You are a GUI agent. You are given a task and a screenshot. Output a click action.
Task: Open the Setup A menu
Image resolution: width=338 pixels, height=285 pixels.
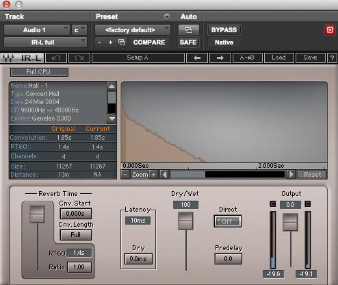click(138, 58)
